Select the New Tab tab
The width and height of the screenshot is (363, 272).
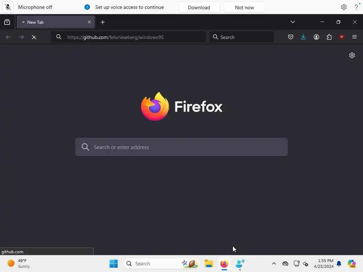(x=56, y=22)
